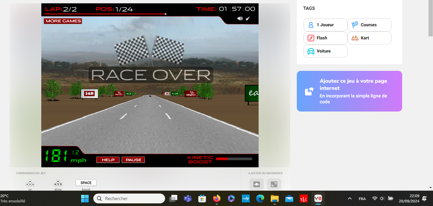Choose the 'Voiture' car tag
Viewport: 433px width, 206px height.
(x=325, y=51)
